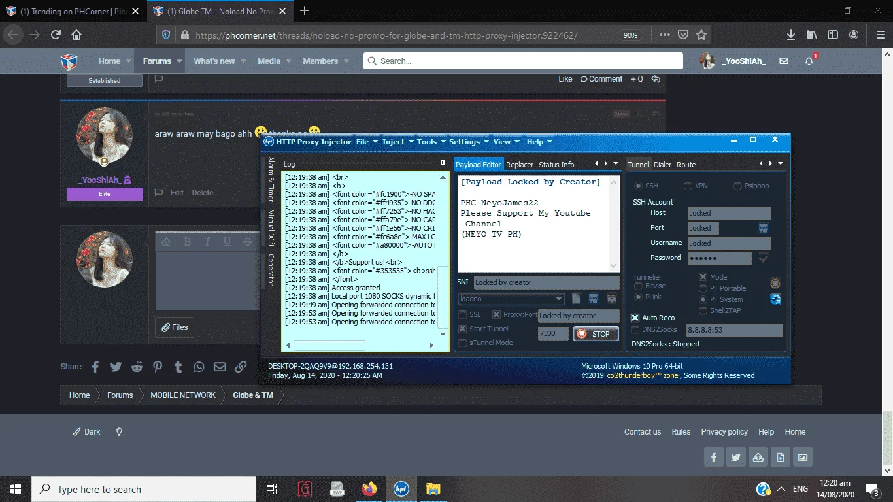Screen dimensions: 893x502
Task: Open the footer Twitter page icon
Action: (736, 458)
